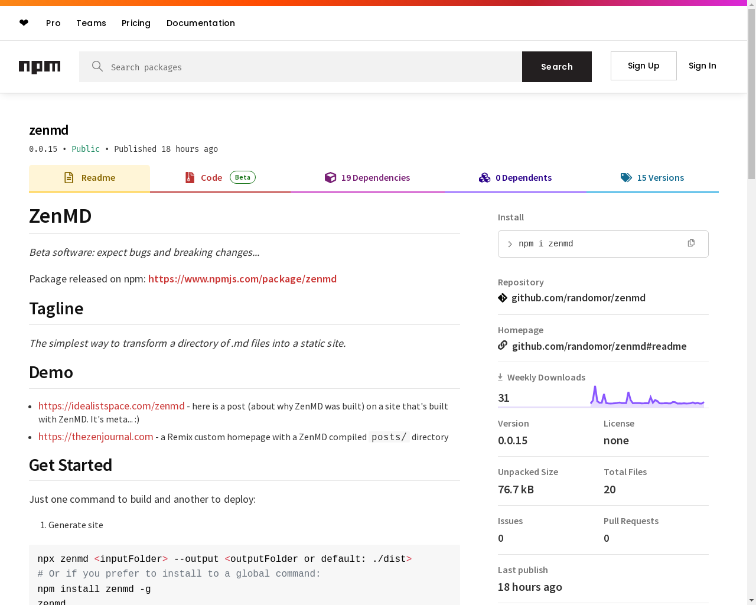
Task: Click the heart icon in top navigation
Action: [24, 23]
